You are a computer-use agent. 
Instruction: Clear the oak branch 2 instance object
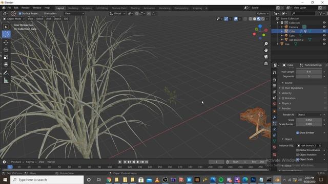(320, 146)
